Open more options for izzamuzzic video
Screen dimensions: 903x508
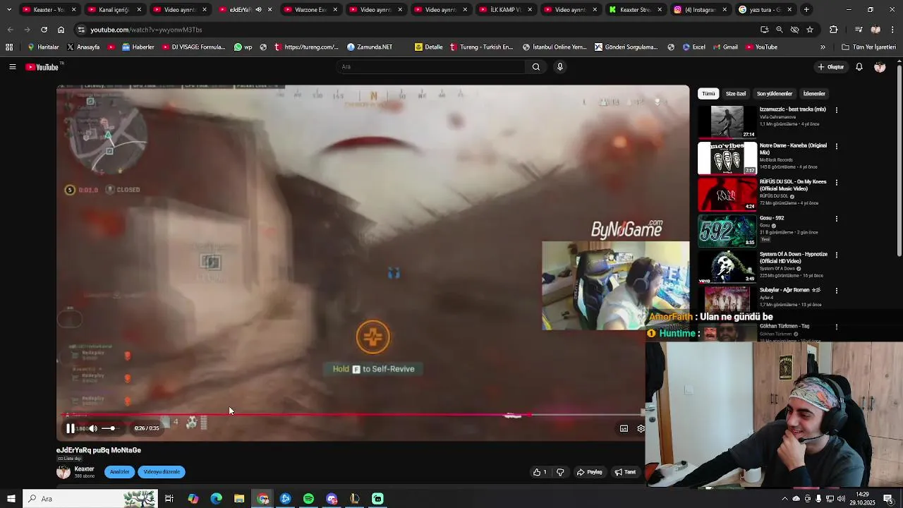click(x=837, y=110)
